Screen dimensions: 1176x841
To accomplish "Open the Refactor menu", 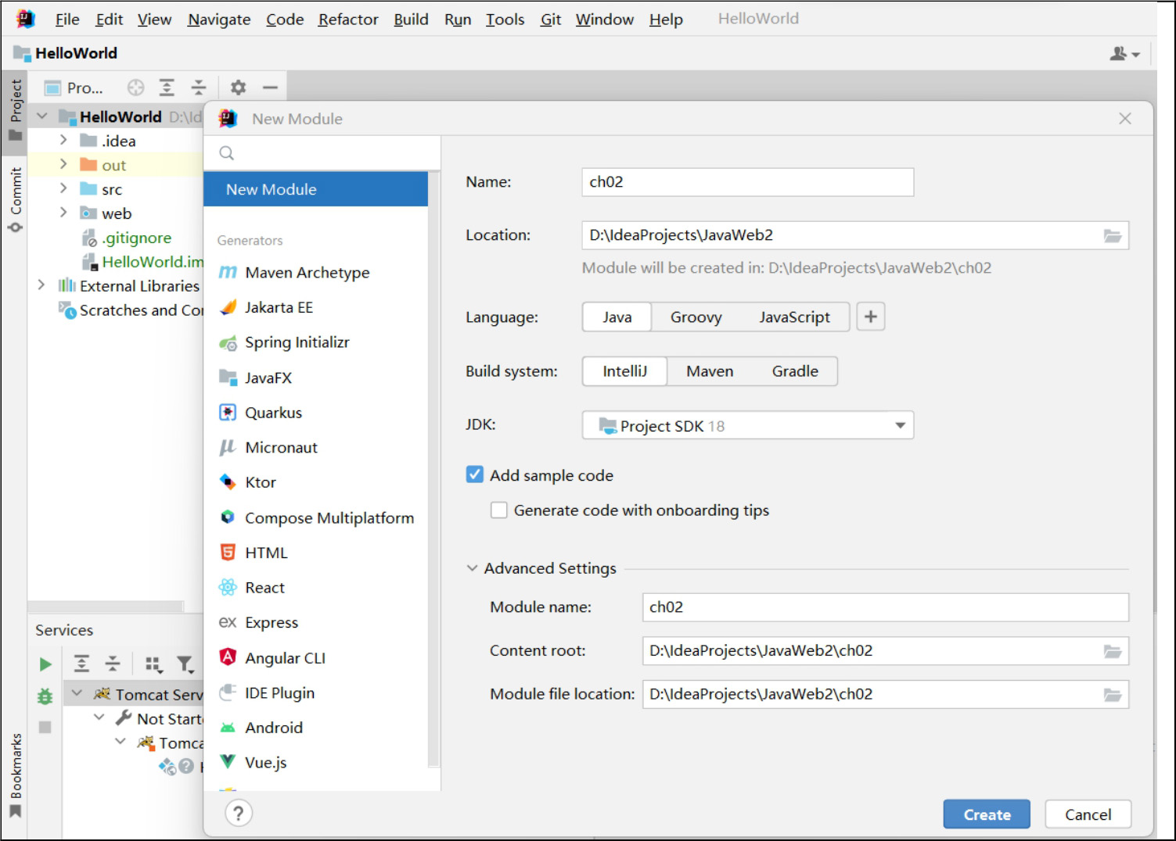I will (347, 20).
